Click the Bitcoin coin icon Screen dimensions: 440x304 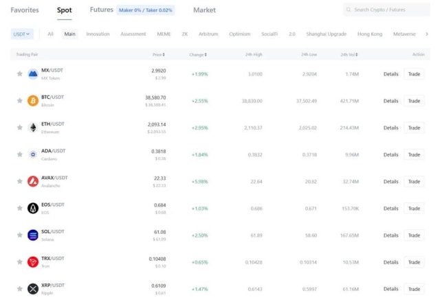[32, 101]
